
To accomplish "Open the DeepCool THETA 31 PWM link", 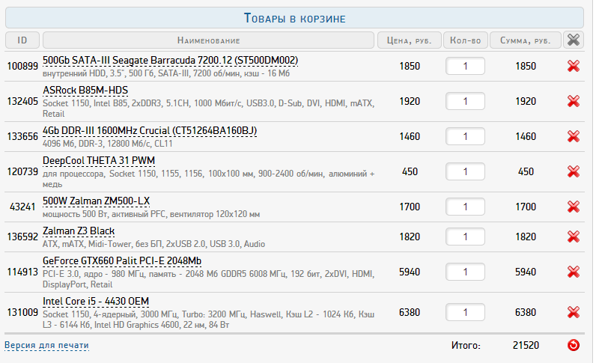I will (x=99, y=161).
